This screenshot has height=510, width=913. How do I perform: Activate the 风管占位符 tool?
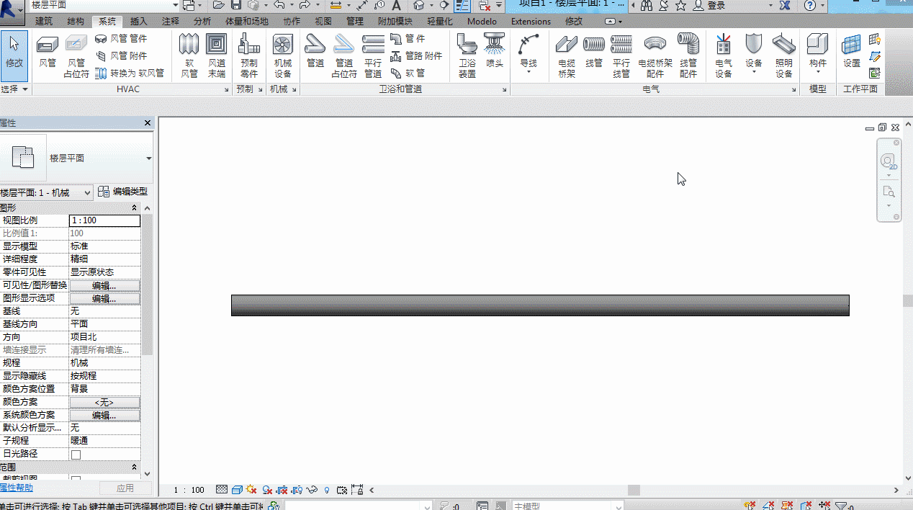coord(76,56)
